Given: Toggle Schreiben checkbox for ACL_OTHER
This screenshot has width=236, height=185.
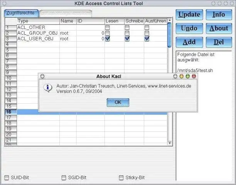Looking at the screenshot, I should tap(127, 27).
